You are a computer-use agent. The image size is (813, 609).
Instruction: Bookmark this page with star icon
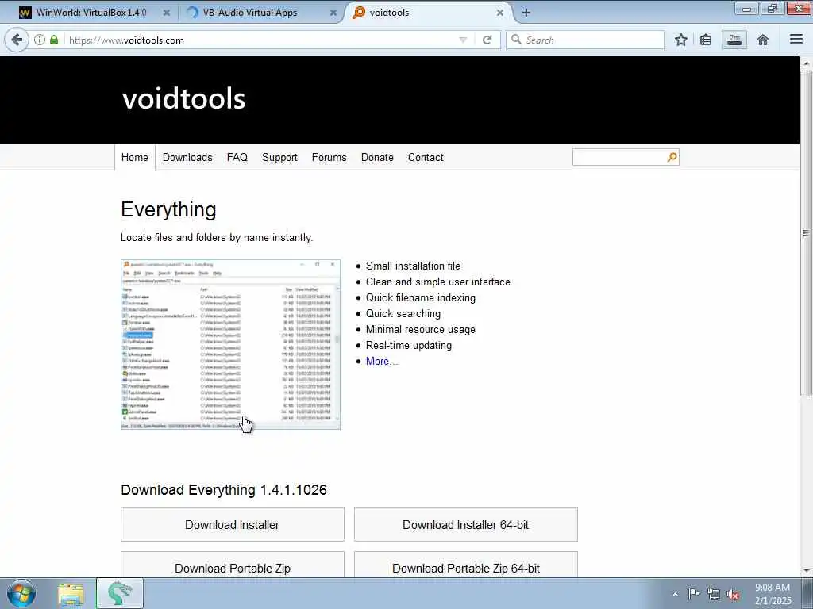click(680, 40)
